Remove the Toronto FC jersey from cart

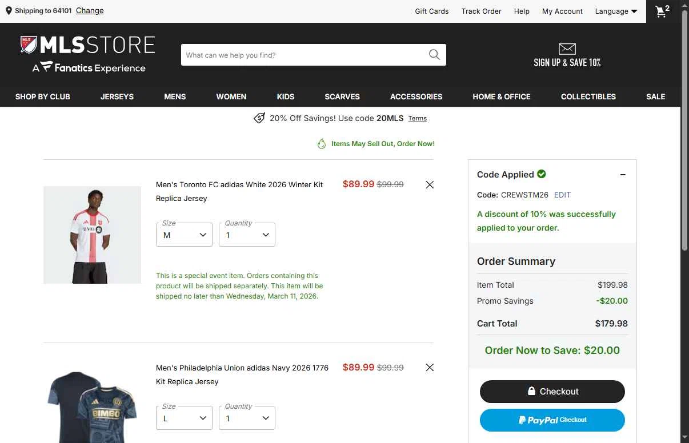[x=430, y=184]
